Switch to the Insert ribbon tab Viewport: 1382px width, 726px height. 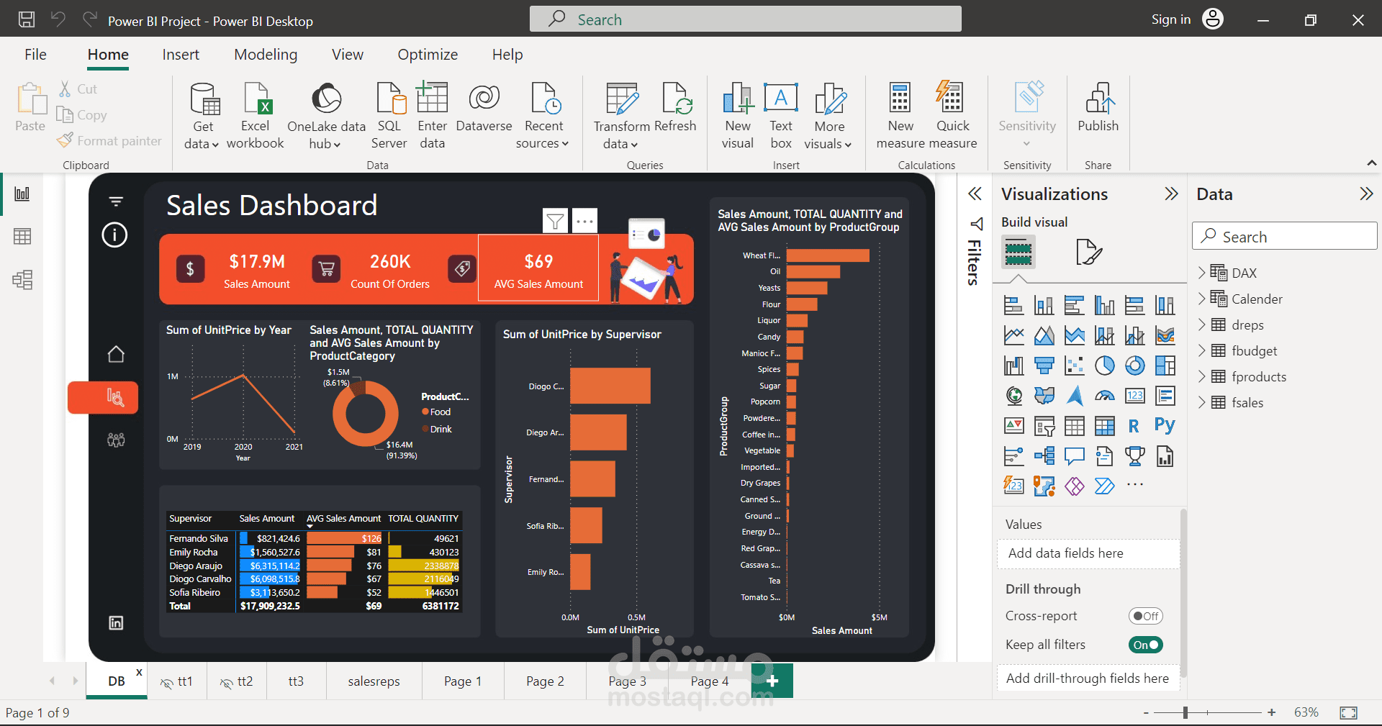pyautogui.click(x=181, y=55)
